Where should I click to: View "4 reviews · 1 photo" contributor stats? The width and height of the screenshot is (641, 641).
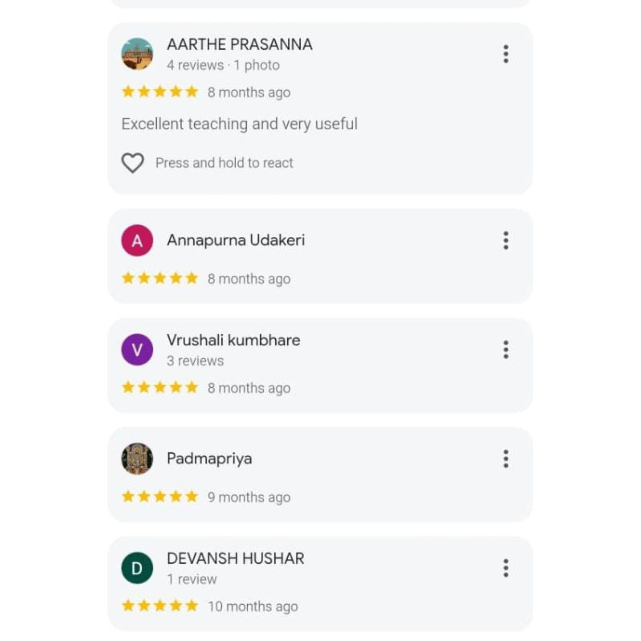[223, 65]
